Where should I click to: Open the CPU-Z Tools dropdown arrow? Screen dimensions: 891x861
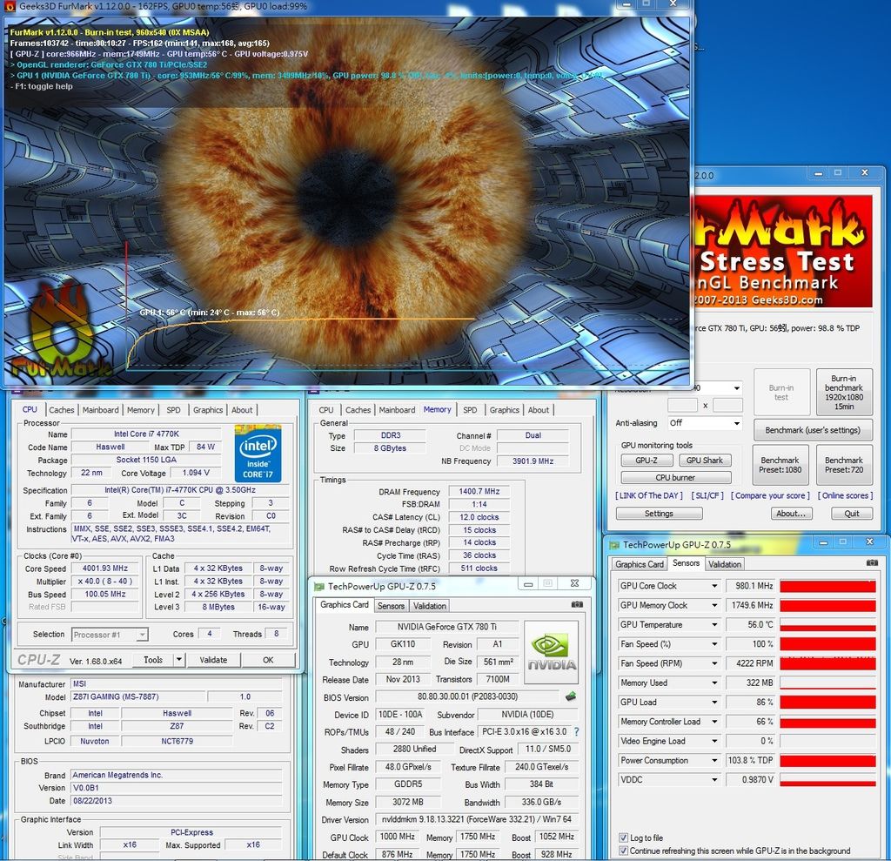(x=179, y=660)
